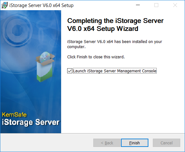Click the disabled maximize button

click(x=156, y=5)
